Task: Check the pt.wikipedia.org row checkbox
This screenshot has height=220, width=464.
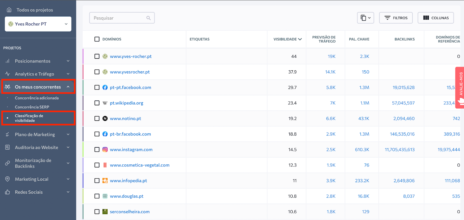Action: point(97,103)
